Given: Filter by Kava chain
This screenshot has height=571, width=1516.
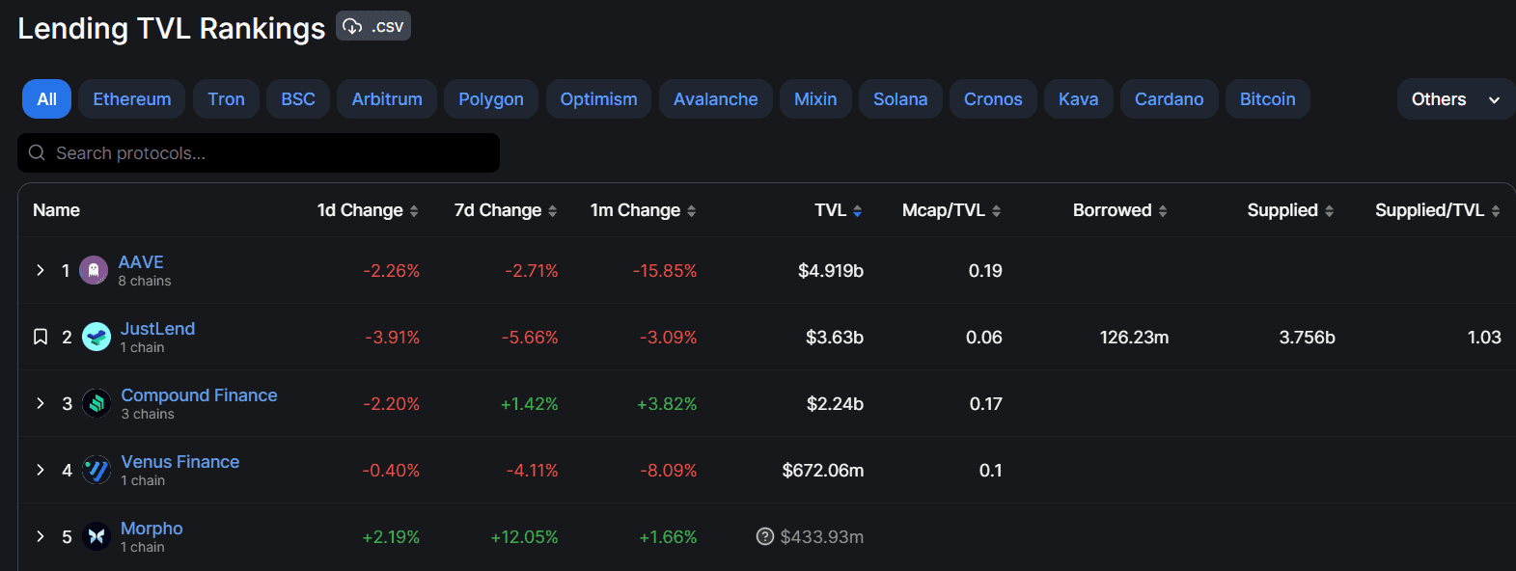Looking at the screenshot, I should pyautogui.click(x=1079, y=99).
